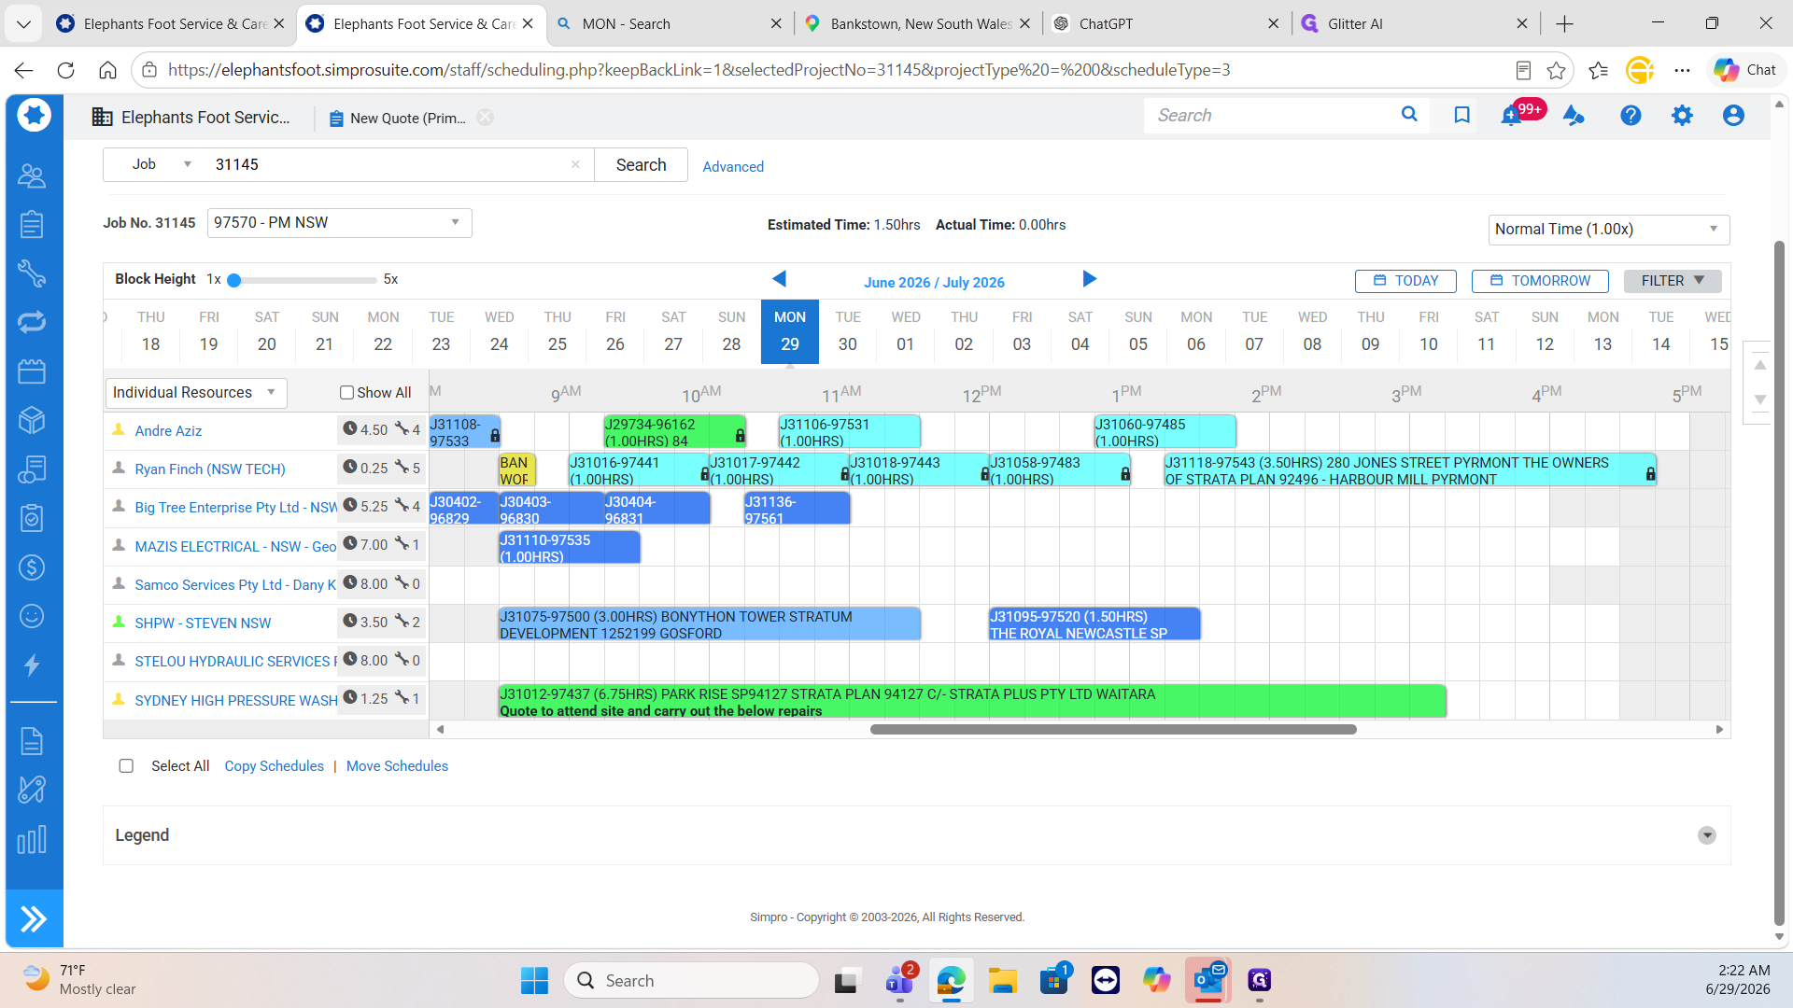The height and width of the screenshot is (1008, 1793).
Task: Open the Job search type dropdown
Action: click(x=162, y=164)
